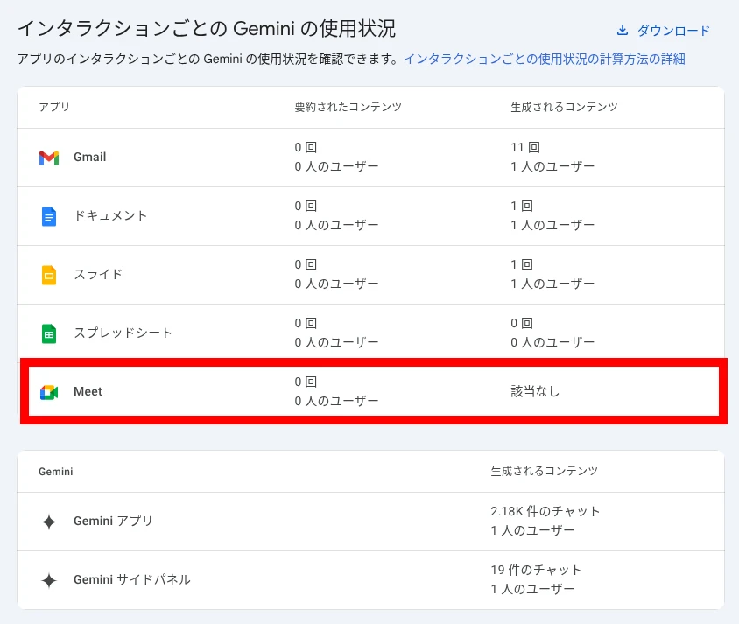
Task: Click the green スプレッドシート icon
Action: click(x=49, y=333)
